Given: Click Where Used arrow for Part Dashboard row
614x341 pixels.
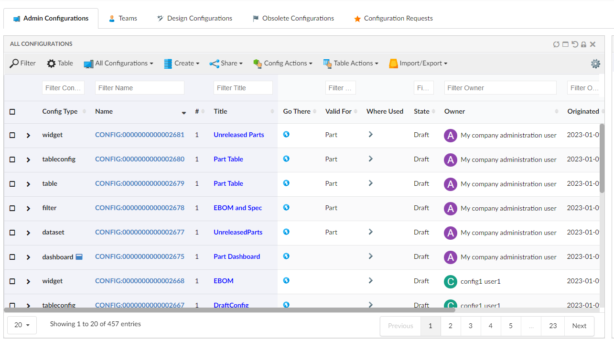Looking at the screenshot, I should click(370, 256).
